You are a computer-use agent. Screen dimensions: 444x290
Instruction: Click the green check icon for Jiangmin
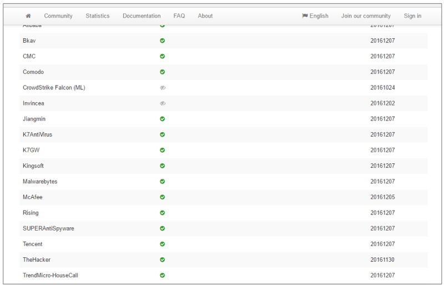[162, 119]
